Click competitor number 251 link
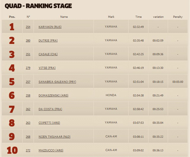 coord(28,54)
